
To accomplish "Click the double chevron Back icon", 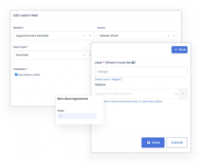I will pyautogui.click(x=176, y=50).
